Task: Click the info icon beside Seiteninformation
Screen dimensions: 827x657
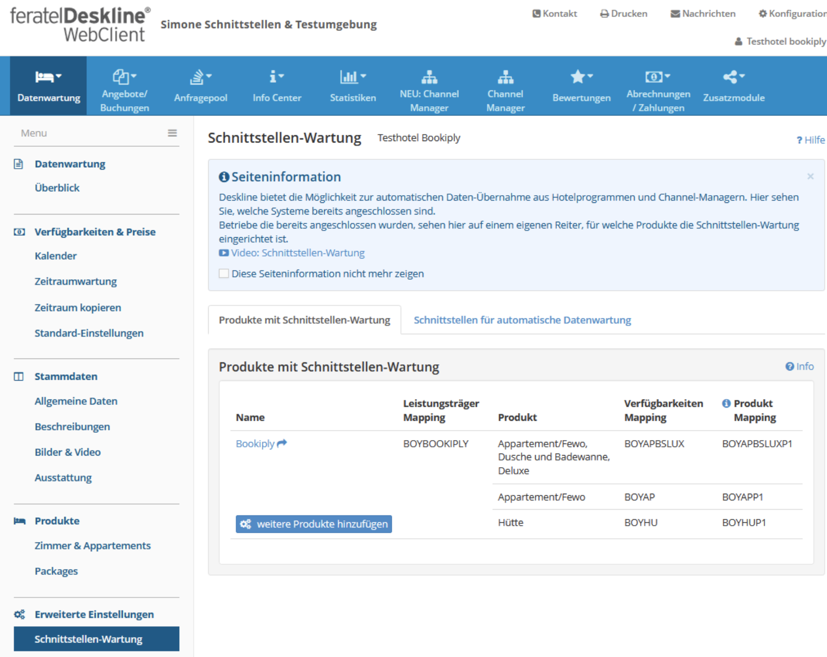Action: coord(224,177)
